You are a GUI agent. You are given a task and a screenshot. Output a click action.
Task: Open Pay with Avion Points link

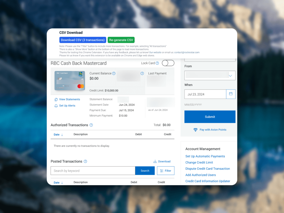(213, 130)
